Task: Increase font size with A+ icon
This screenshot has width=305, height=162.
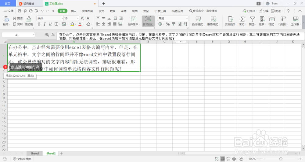Action: (x=82, y=18)
